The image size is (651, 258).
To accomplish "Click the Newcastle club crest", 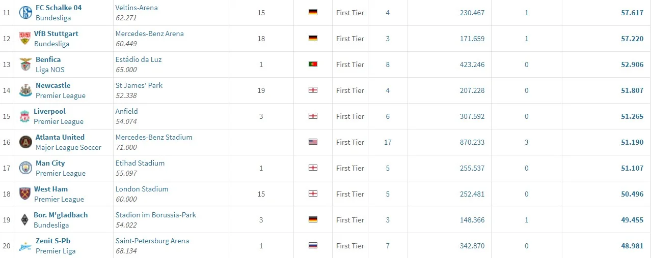I will point(25,90).
